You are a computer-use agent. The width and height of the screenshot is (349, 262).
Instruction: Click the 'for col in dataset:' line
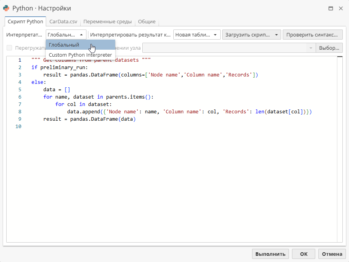coord(83,104)
